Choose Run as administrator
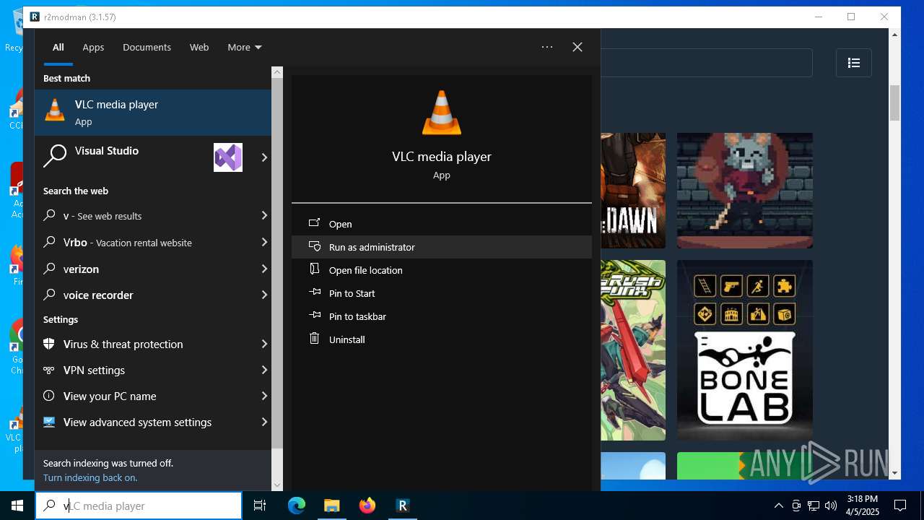 click(442, 247)
